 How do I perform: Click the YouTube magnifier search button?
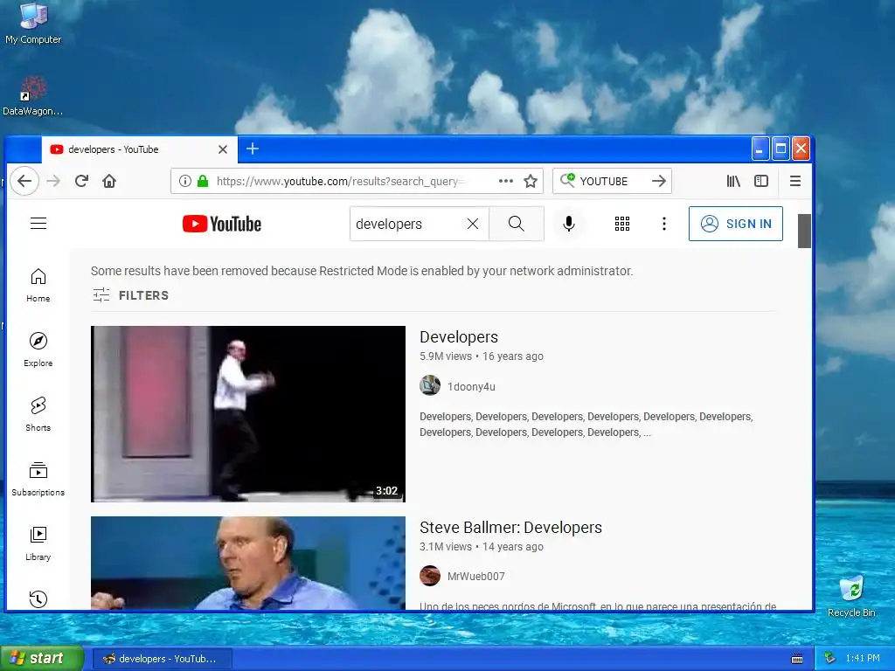pyautogui.click(x=516, y=224)
